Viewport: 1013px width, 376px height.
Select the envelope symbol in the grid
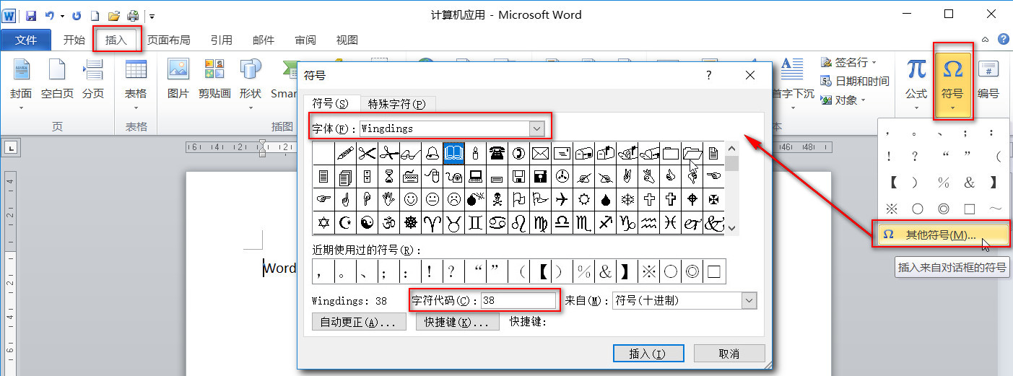pos(540,152)
